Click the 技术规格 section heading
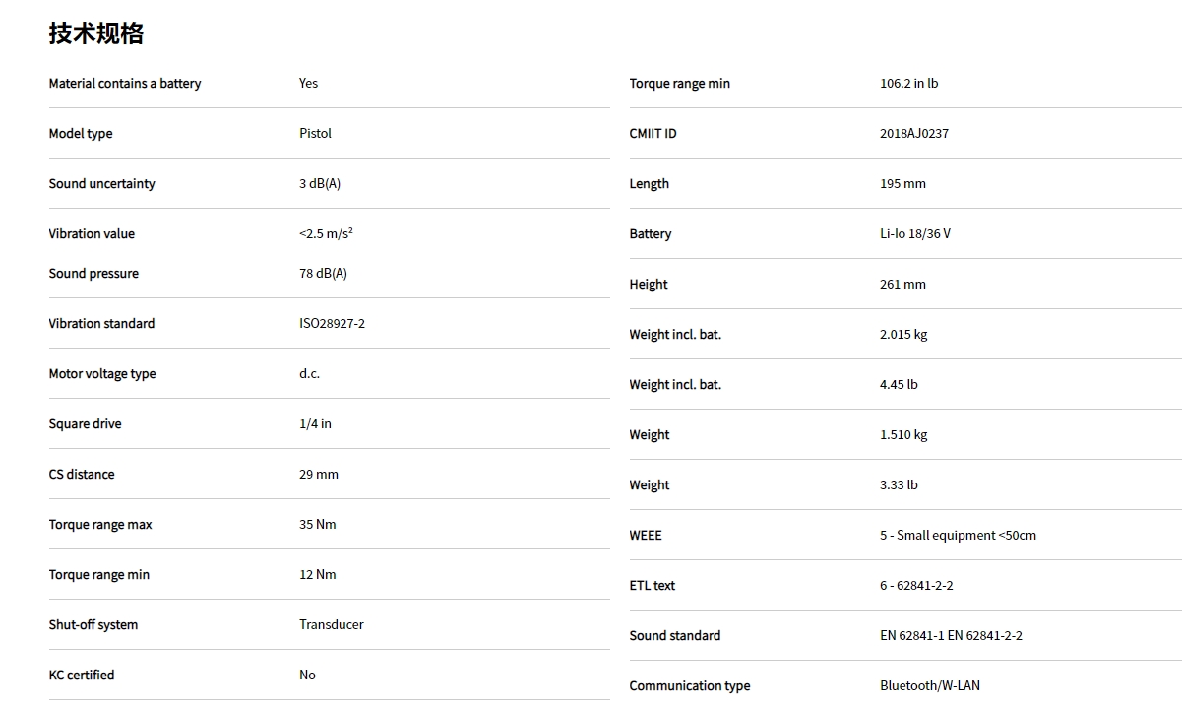This screenshot has height=708, width=1182. click(x=96, y=33)
